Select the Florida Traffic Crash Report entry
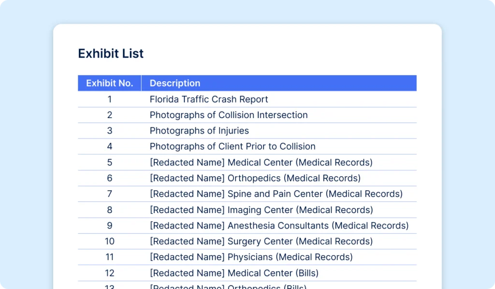This screenshot has width=495, height=289. pos(209,99)
